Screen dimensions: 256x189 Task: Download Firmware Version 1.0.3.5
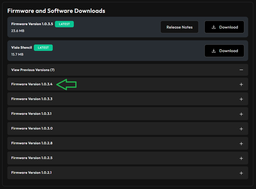click(224, 27)
